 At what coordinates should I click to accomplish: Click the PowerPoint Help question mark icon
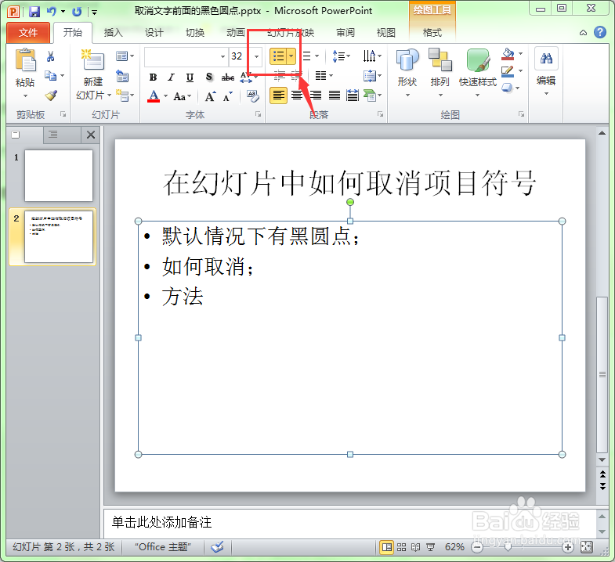pyautogui.click(x=599, y=33)
